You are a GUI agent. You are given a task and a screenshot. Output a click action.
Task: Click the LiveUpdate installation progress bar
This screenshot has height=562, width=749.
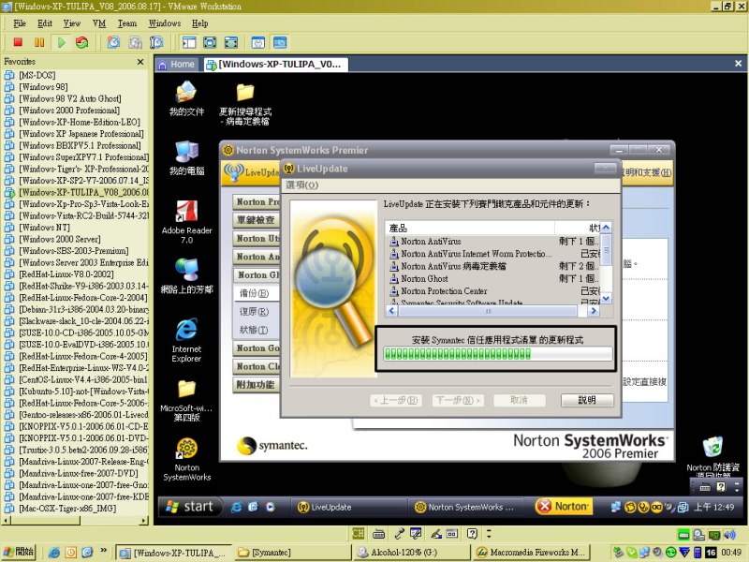coord(498,354)
